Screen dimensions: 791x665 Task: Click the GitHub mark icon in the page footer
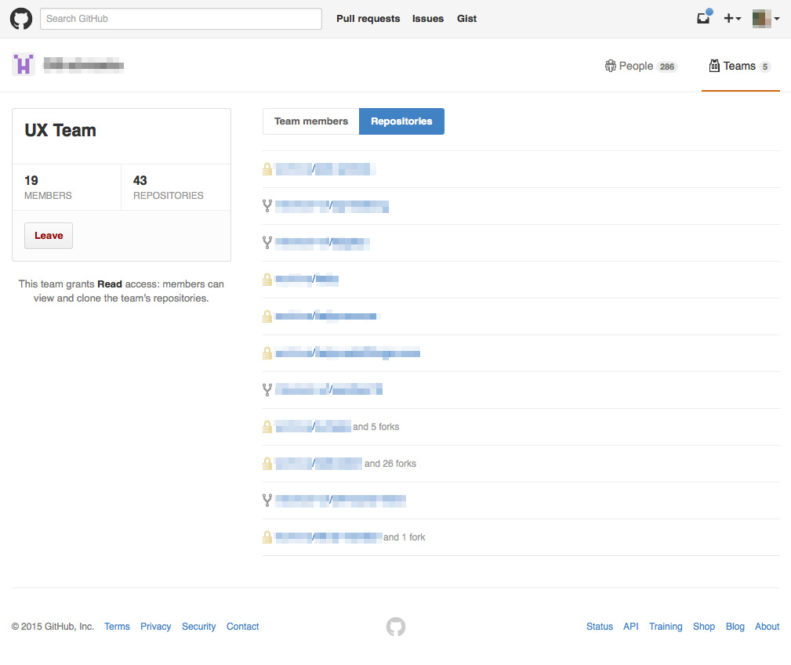pyautogui.click(x=395, y=627)
